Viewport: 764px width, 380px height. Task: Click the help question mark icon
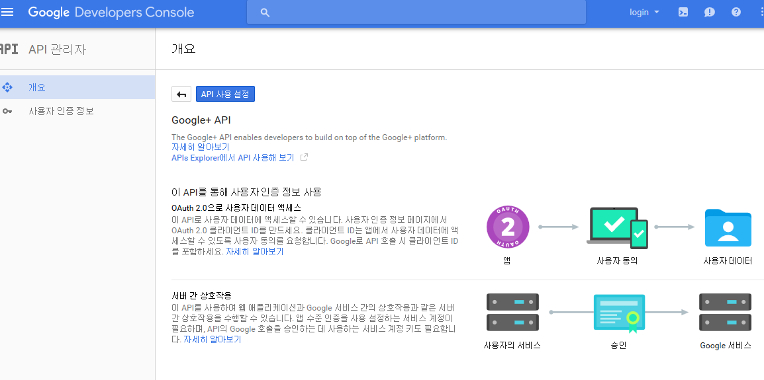pyautogui.click(x=736, y=13)
